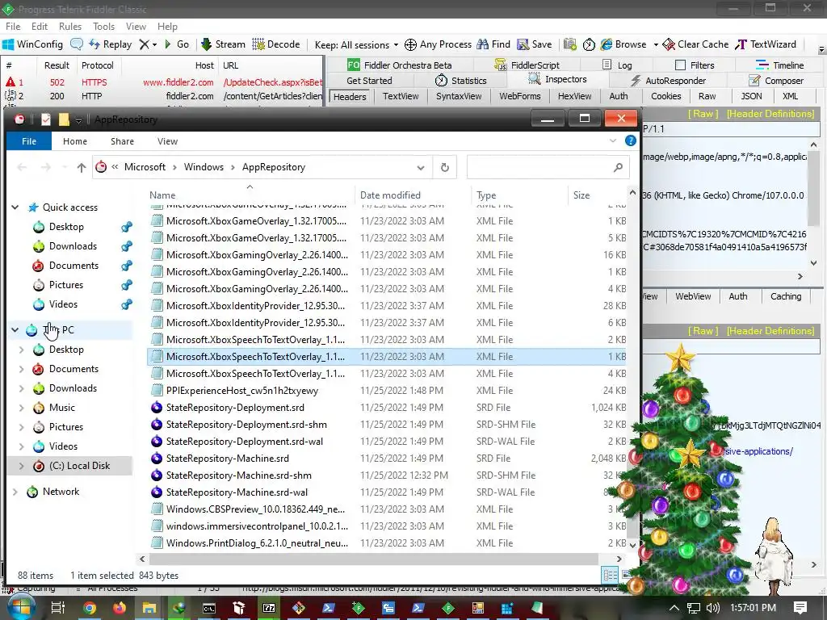Open 7-Zip from the taskbar
Viewport: 827px width, 620px height.
[268, 609]
